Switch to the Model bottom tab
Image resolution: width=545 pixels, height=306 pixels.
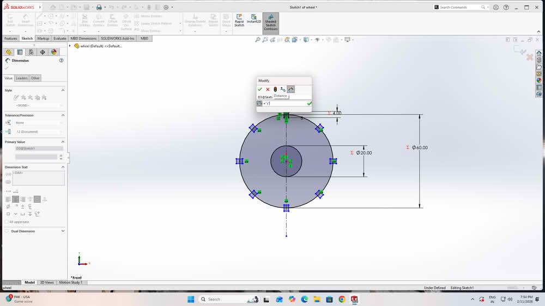pos(29,283)
